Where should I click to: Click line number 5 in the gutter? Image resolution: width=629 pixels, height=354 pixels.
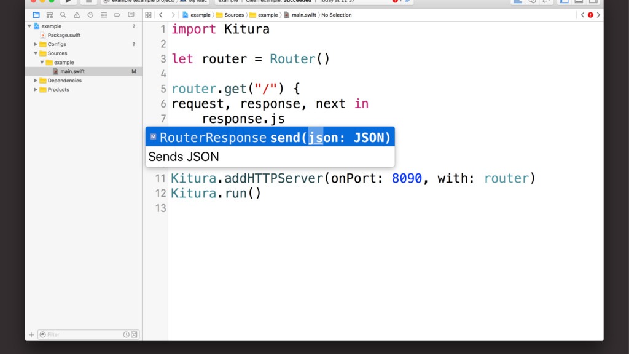[163, 88]
